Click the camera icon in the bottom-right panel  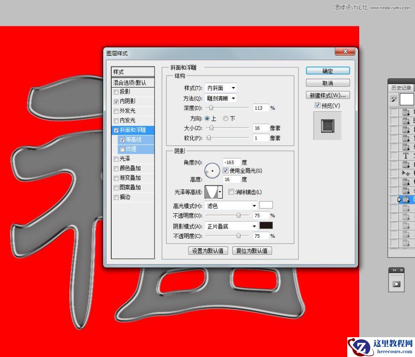point(397,284)
